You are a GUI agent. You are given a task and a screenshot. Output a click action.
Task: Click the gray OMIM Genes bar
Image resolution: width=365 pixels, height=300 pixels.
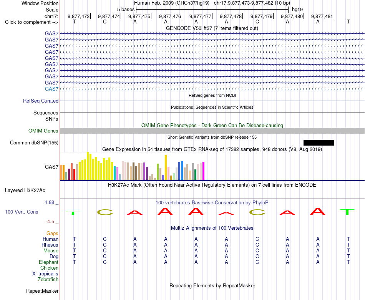212,131
